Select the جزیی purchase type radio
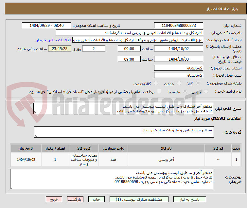This screenshot has width=247, height=208. tap(206, 91)
